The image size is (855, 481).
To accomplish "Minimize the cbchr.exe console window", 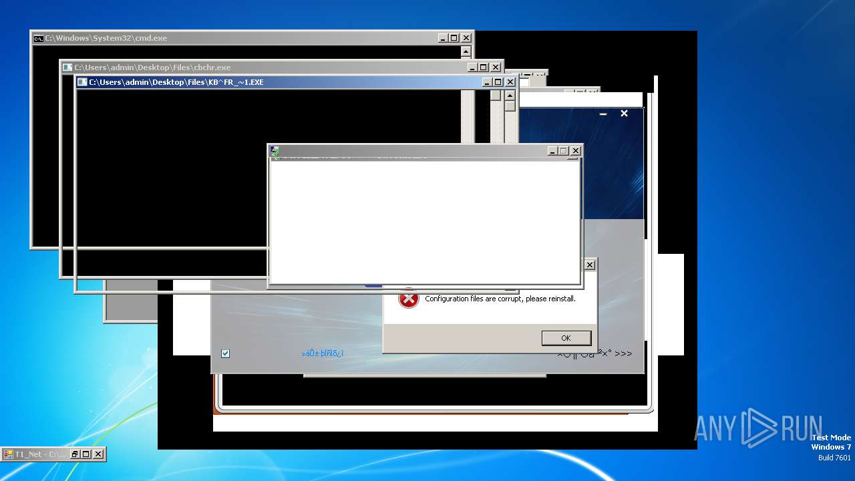I will pyautogui.click(x=473, y=67).
